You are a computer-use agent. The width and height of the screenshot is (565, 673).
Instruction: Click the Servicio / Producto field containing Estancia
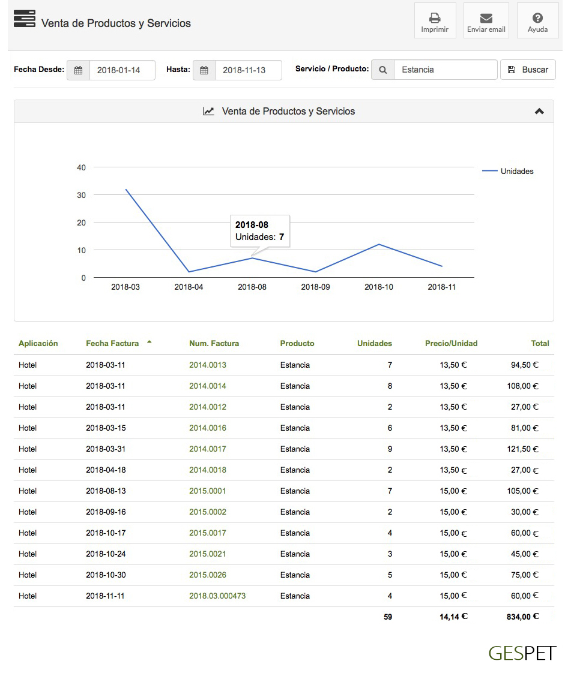445,70
